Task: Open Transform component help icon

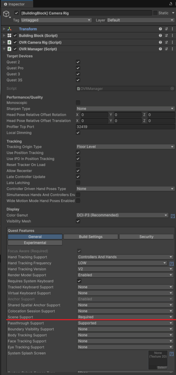Action: pyautogui.click(x=161, y=29)
